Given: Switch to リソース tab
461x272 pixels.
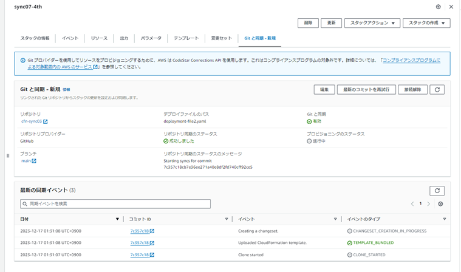Looking at the screenshot, I should coord(99,38).
